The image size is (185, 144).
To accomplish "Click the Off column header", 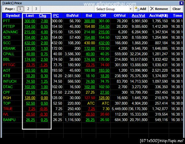I will (103, 16).
